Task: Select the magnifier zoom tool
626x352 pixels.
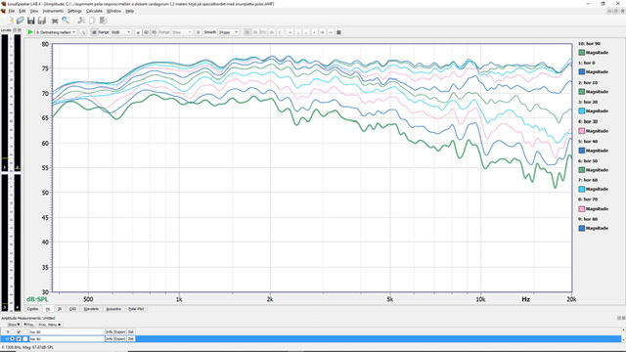Action: point(66,21)
